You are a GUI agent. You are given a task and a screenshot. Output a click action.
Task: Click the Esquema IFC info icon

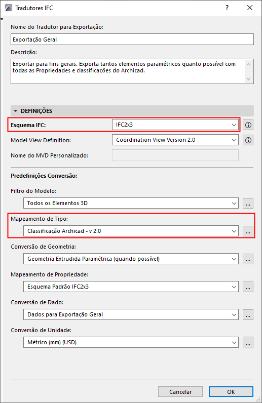coord(248,125)
